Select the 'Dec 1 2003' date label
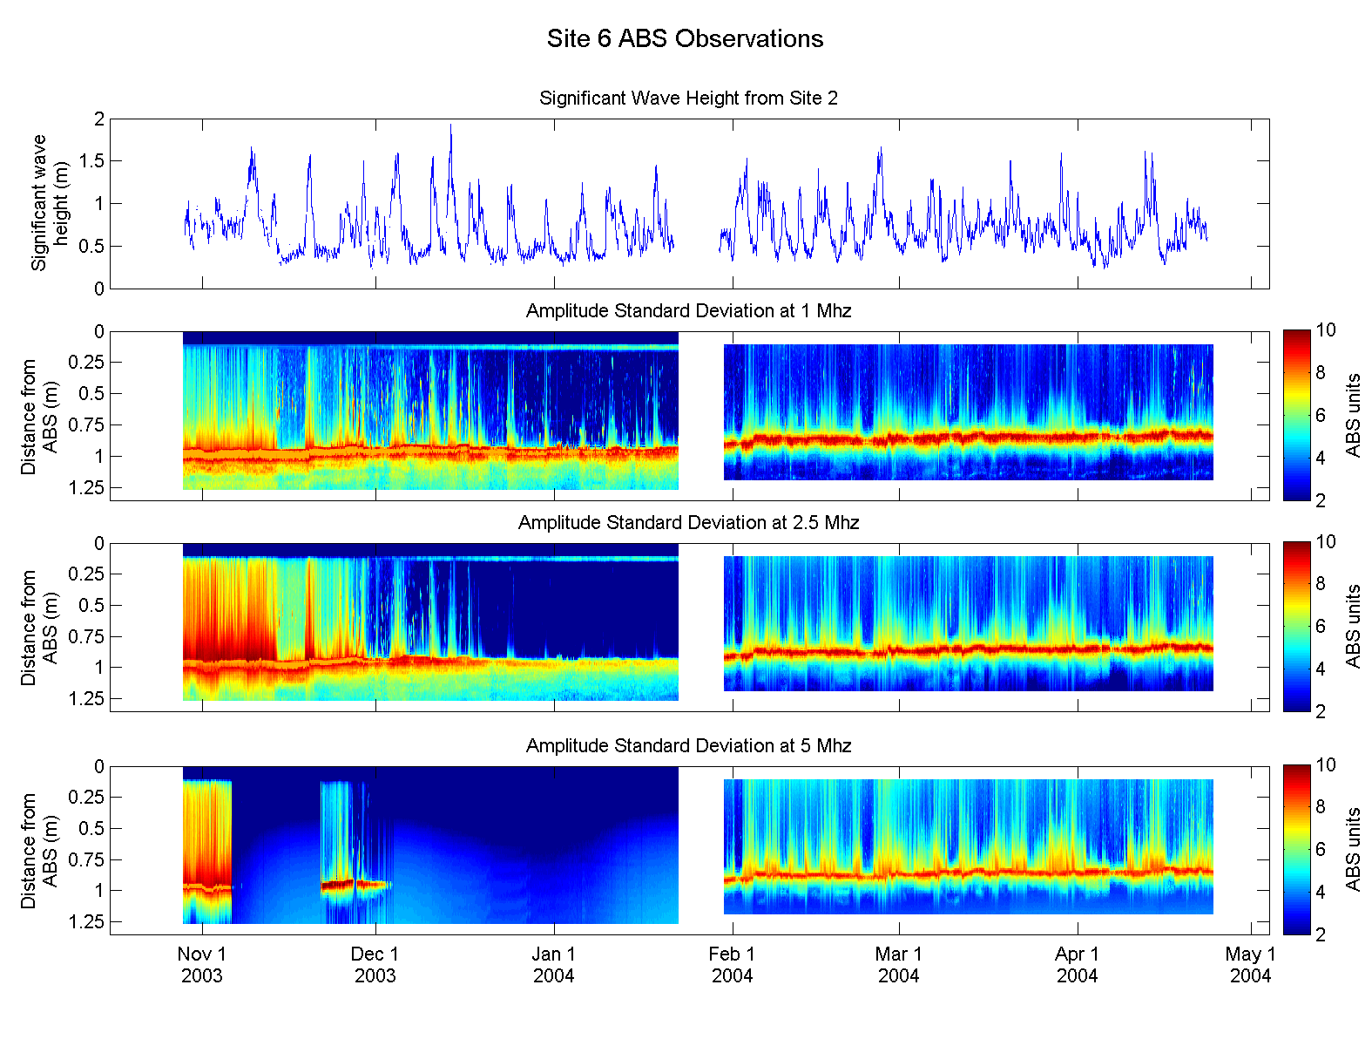 pos(375,965)
